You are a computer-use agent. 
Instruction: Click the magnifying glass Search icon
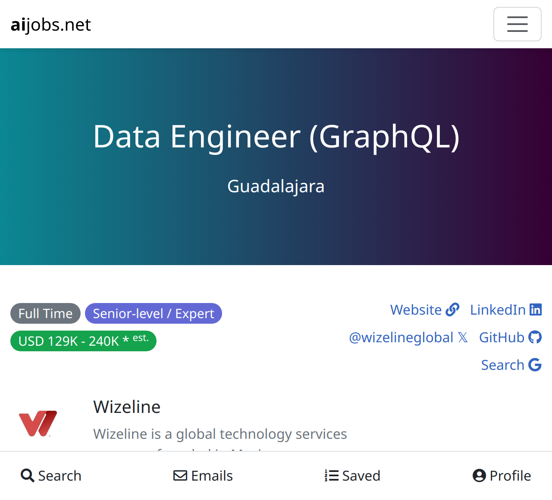[28, 475]
